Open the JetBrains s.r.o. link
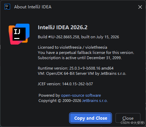The width and height of the screenshot is (146, 127). tap(95, 101)
